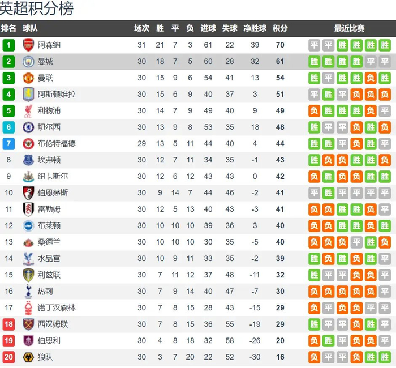Click the Newcastle (纽卡斯尔) crest icon
This screenshot has width=396, height=368.
(x=28, y=177)
